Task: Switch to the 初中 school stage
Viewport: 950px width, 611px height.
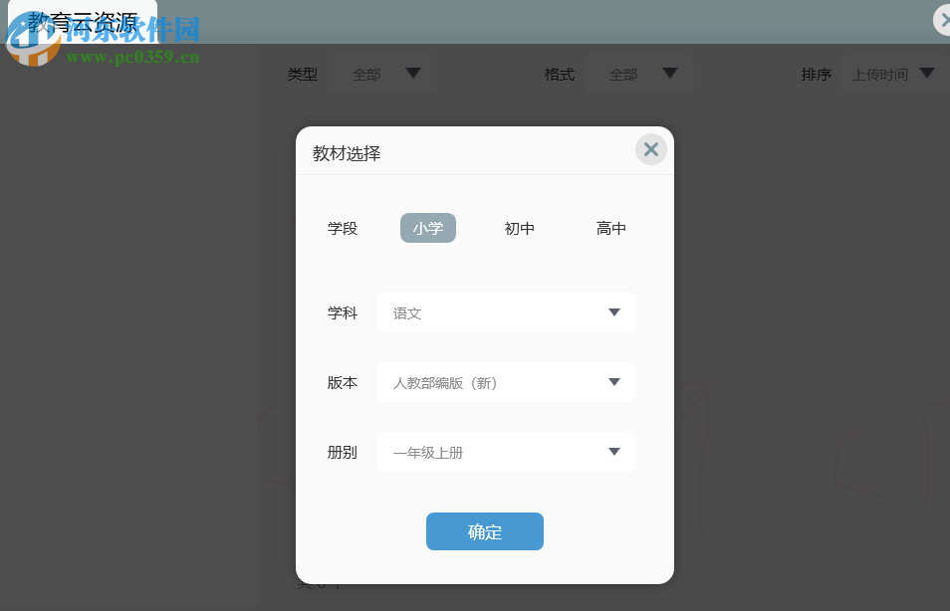Action: [520, 228]
